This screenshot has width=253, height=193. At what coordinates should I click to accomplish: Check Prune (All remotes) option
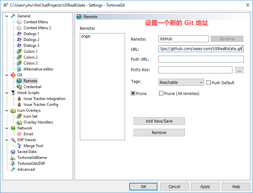coord(161,93)
